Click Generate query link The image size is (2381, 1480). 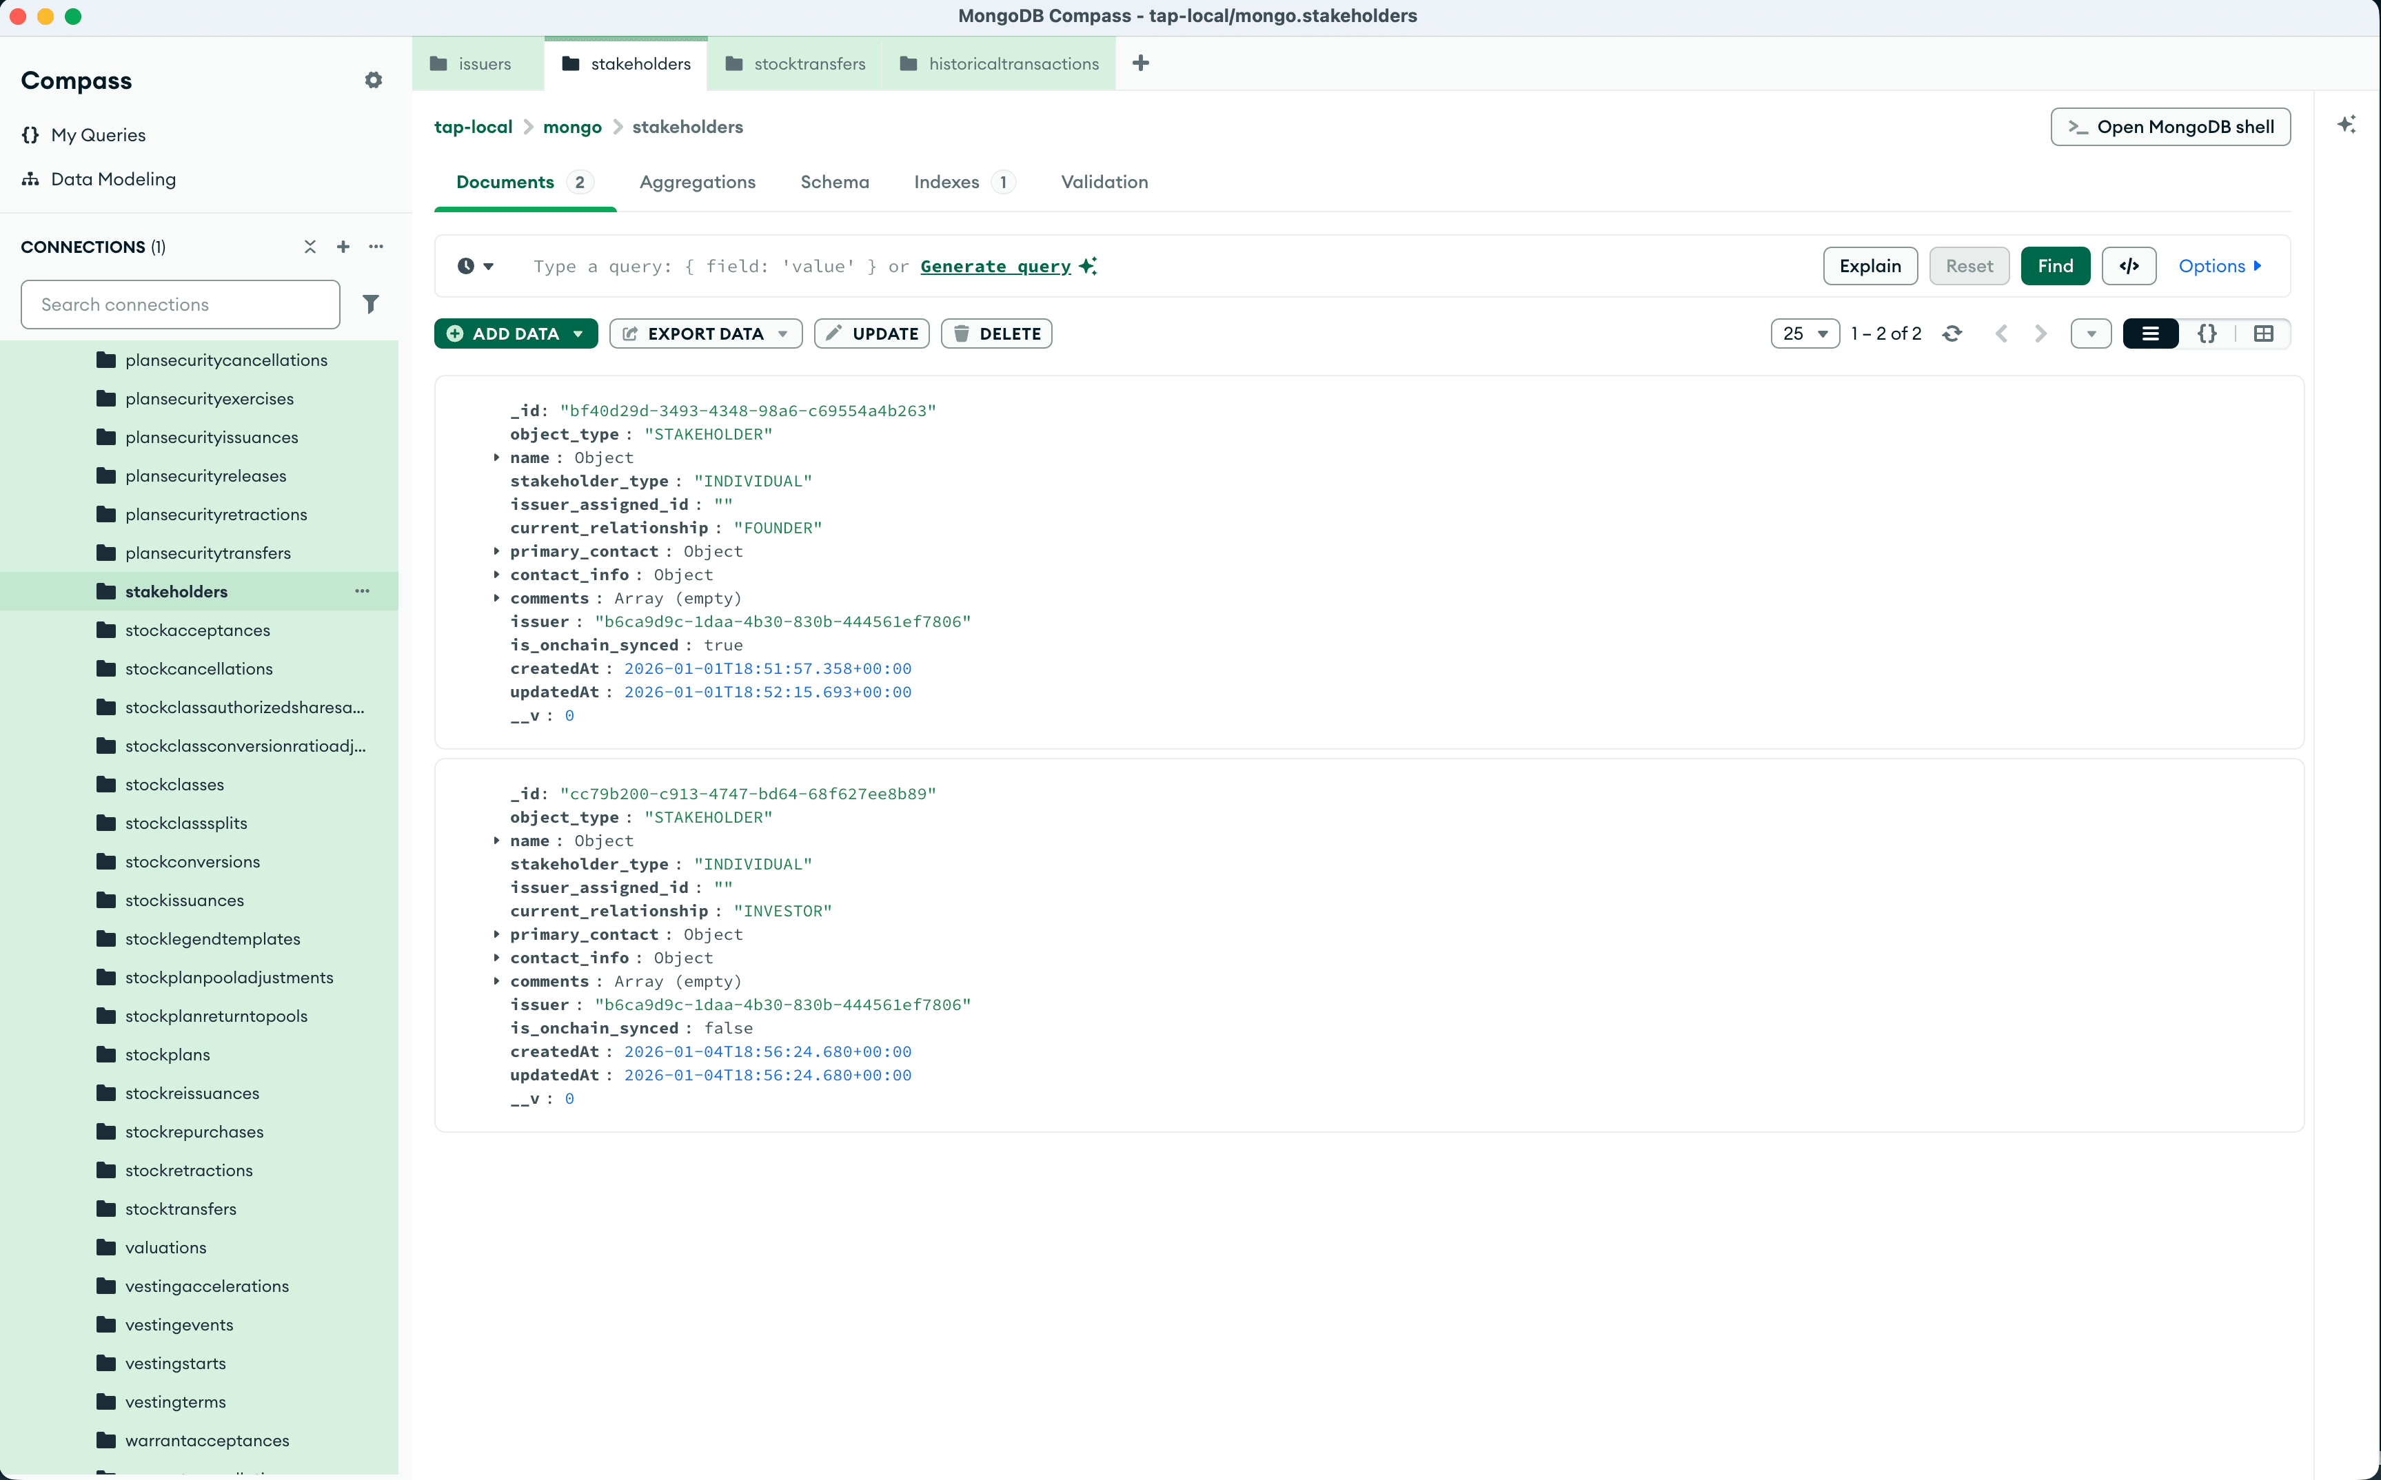pyautogui.click(x=995, y=266)
